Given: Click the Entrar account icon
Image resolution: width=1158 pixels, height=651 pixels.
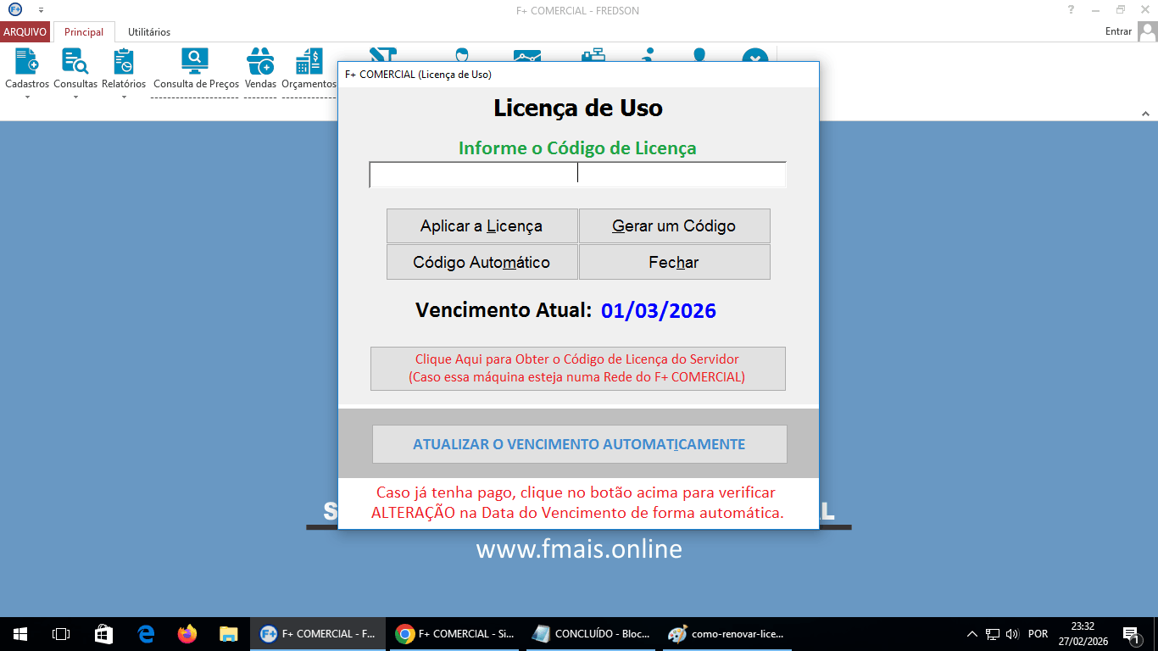Looking at the screenshot, I should [x=1149, y=31].
